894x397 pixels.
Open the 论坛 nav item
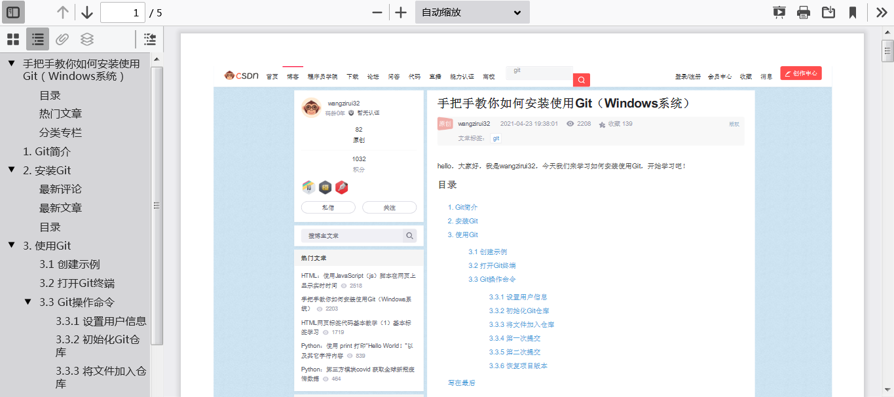coord(373,77)
